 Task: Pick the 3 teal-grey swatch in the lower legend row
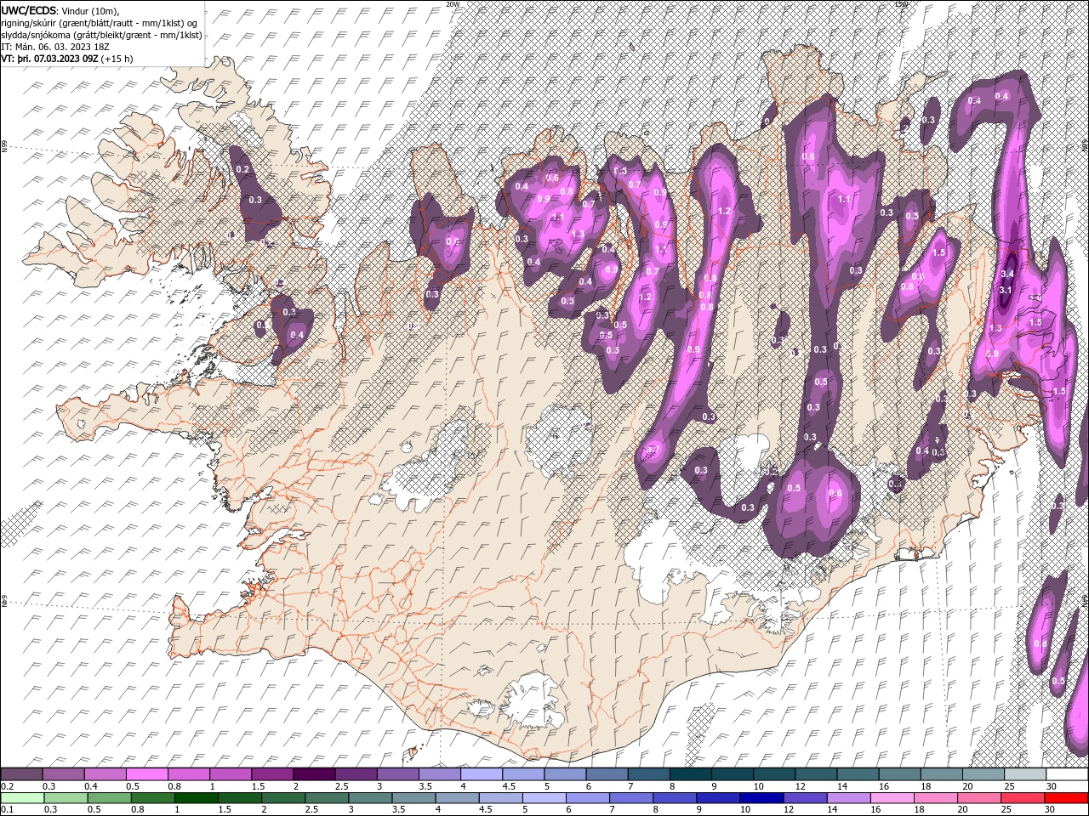point(370,798)
